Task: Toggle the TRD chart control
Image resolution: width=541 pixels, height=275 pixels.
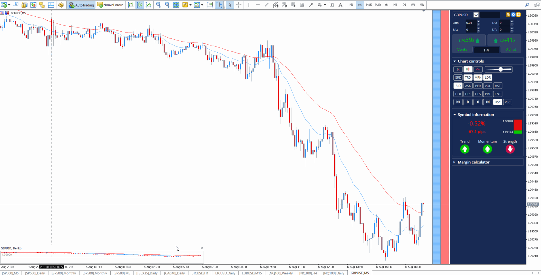Action: point(468,78)
